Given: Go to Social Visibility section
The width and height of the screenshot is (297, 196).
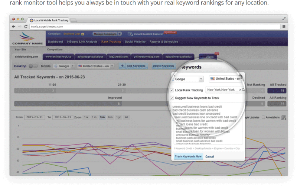Looking at the screenshot, I should [x=135, y=42].
